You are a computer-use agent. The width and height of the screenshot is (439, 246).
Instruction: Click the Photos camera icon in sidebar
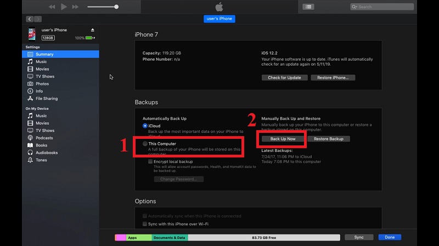pos(30,84)
